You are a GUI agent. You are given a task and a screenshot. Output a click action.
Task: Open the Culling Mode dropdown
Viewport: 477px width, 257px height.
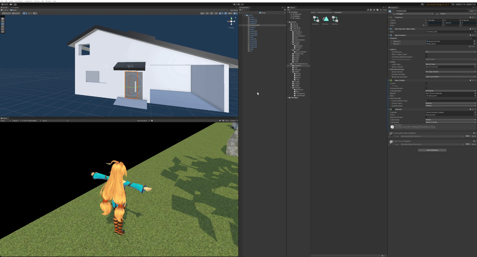(450, 122)
